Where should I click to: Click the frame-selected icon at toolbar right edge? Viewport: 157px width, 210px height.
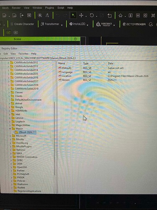pyautogui.click(x=153, y=16)
